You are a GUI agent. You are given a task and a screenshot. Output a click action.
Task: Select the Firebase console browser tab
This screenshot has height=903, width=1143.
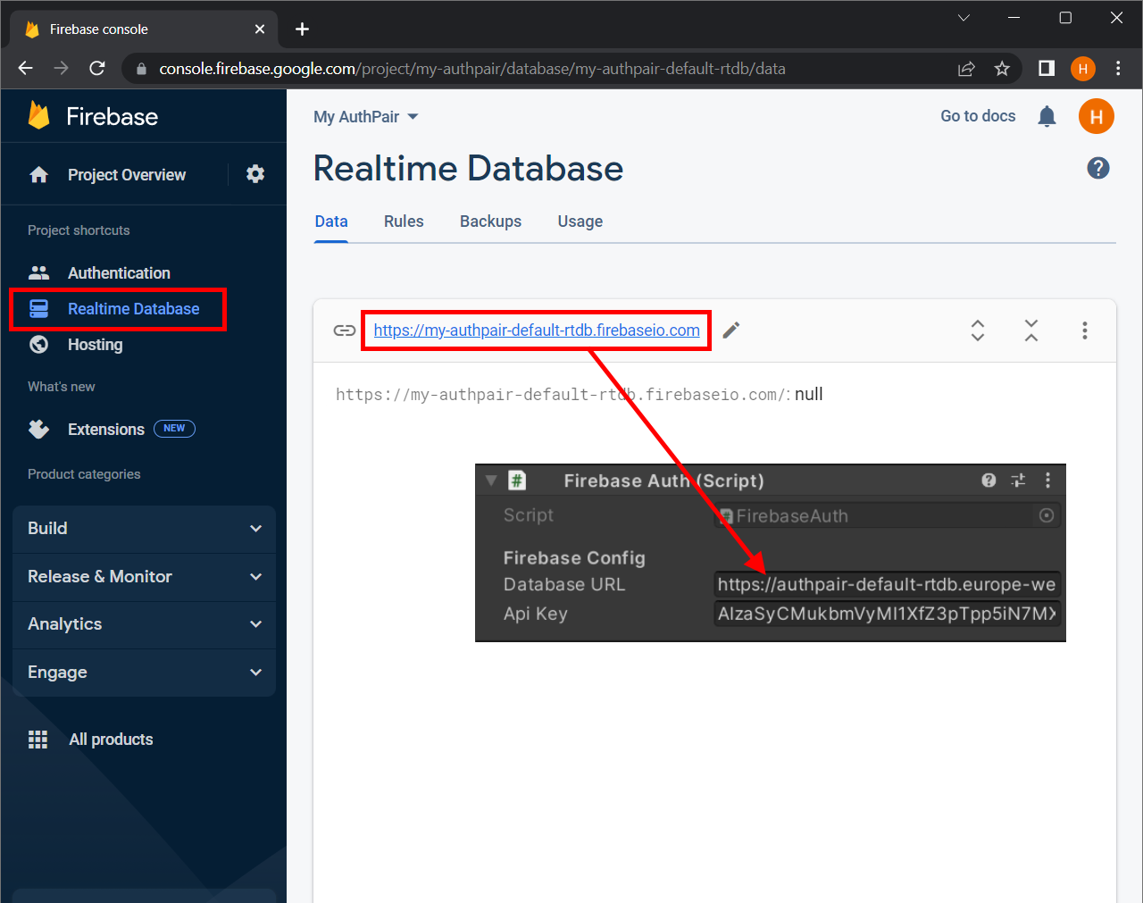143,29
